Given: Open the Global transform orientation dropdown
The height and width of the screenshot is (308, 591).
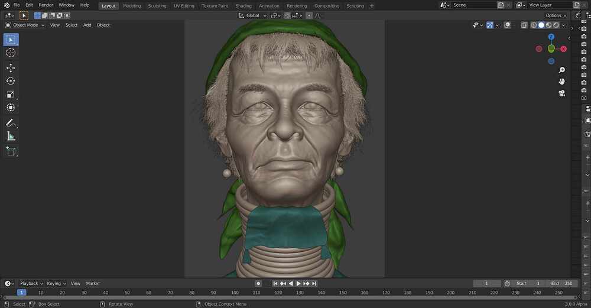Looking at the screenshot, I should coord(252,15).
